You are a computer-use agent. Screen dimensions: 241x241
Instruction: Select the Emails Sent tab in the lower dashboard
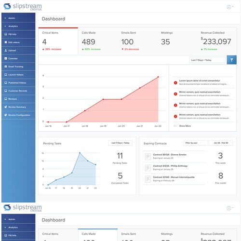pyautogui.click(x=137, y=235)
